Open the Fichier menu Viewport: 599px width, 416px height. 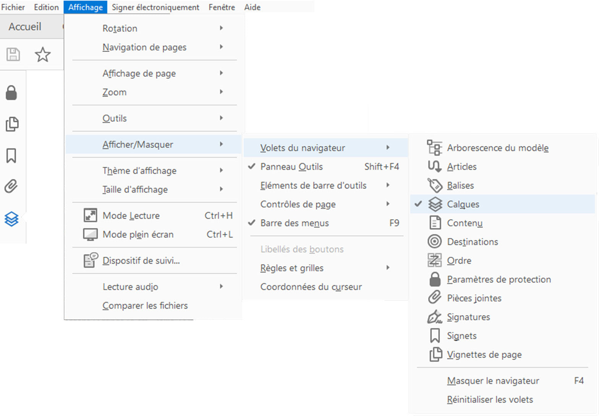[13, 7]
